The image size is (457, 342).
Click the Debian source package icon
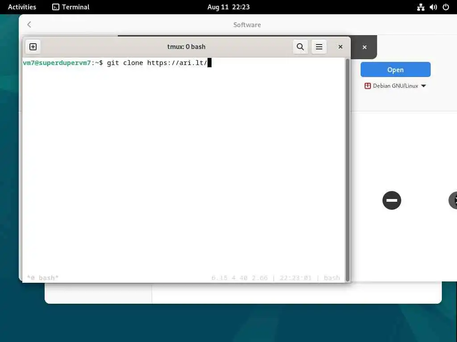point(368,86)
